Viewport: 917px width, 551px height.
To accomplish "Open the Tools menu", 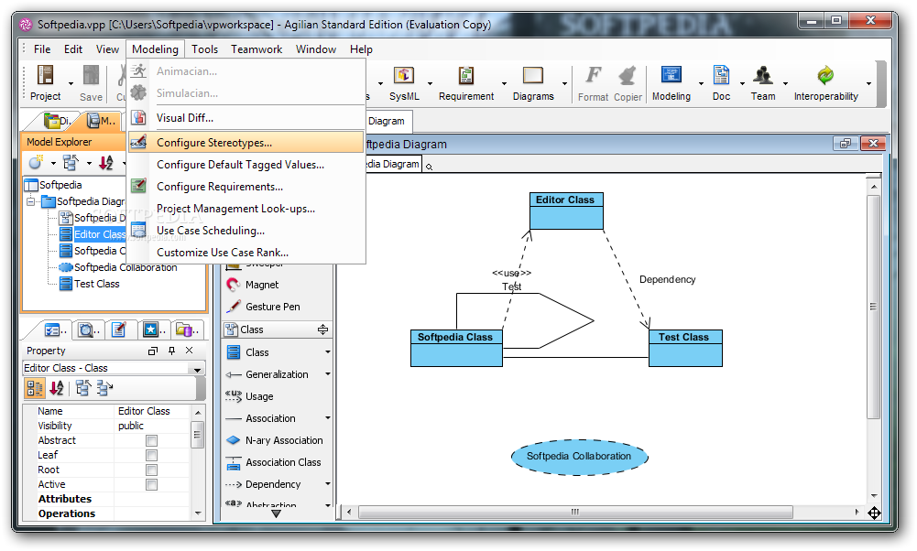I will (204, 49).
